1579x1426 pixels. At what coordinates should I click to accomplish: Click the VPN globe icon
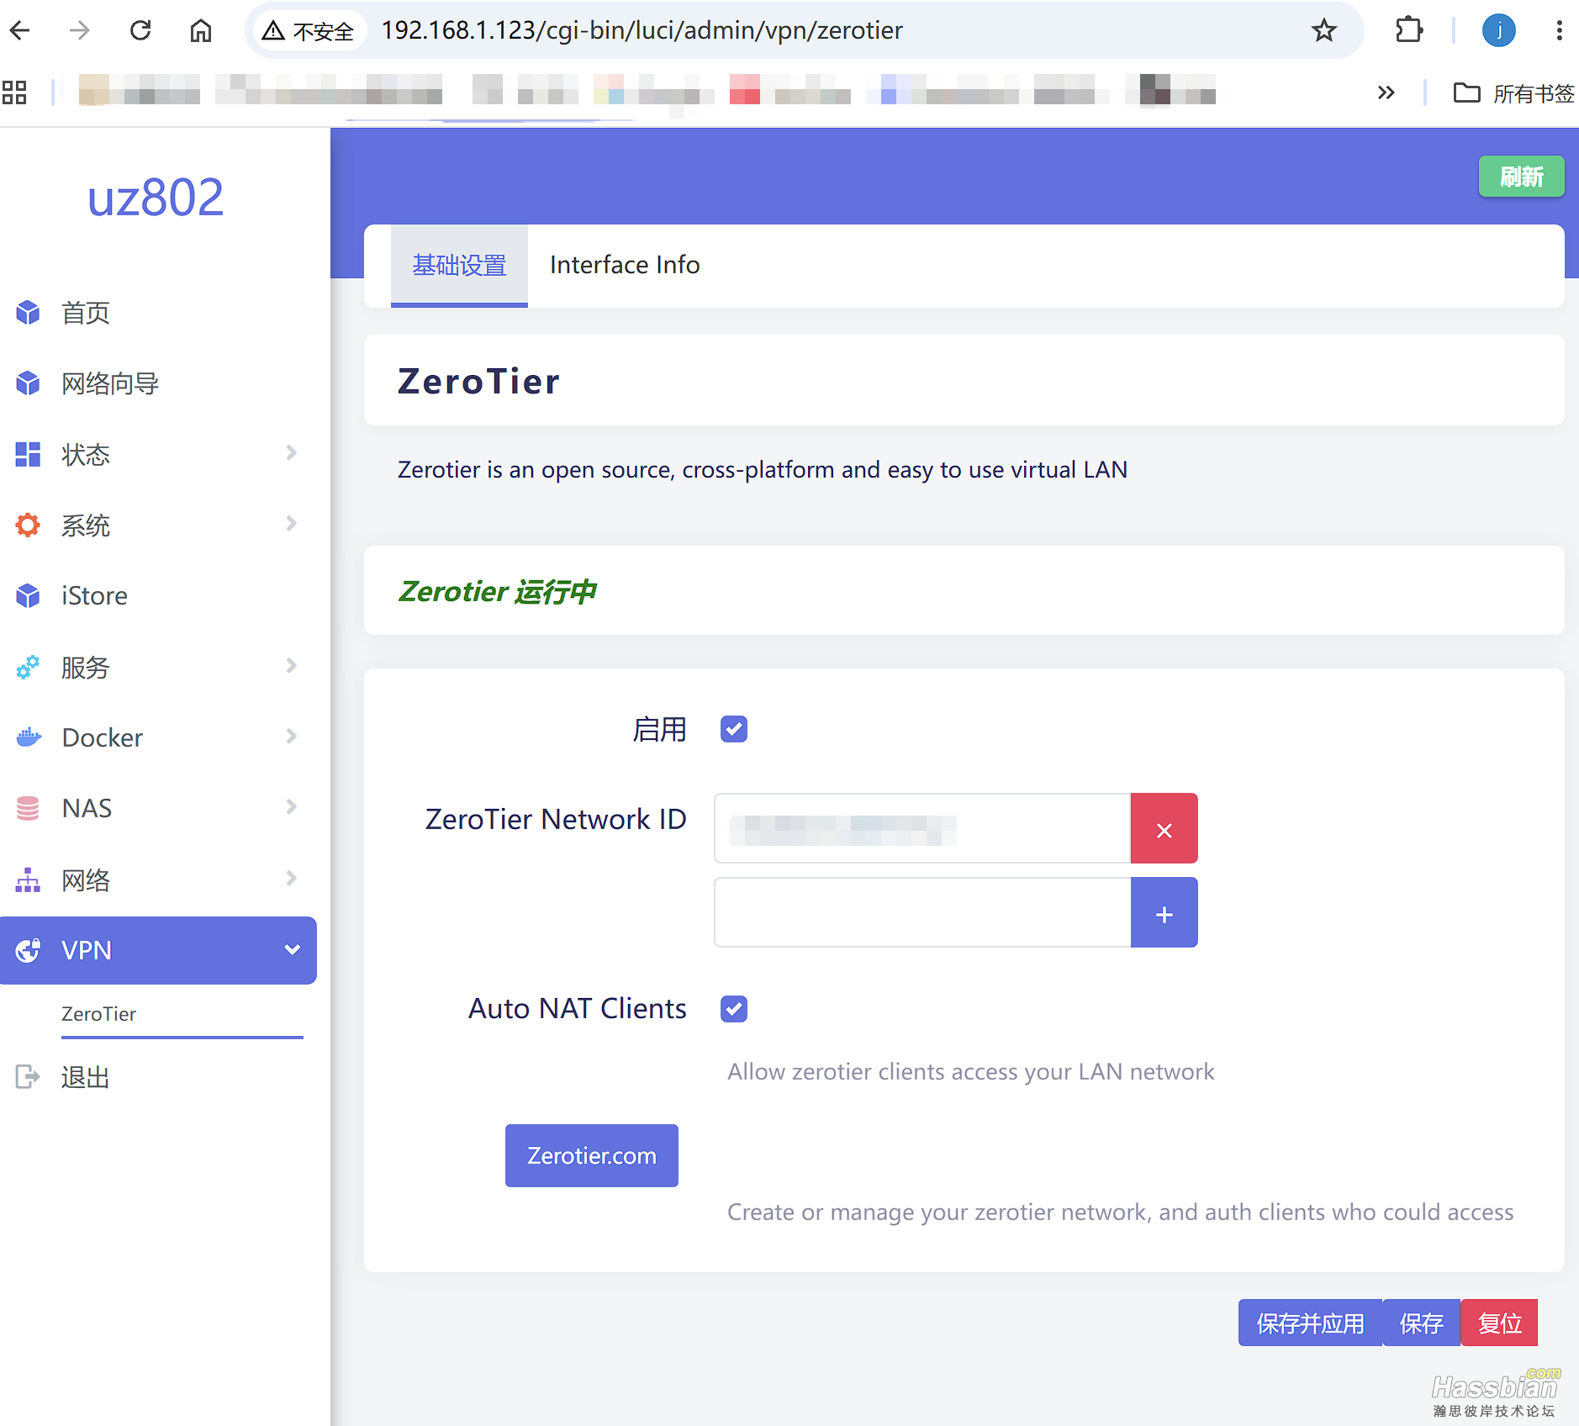point(28,950)
